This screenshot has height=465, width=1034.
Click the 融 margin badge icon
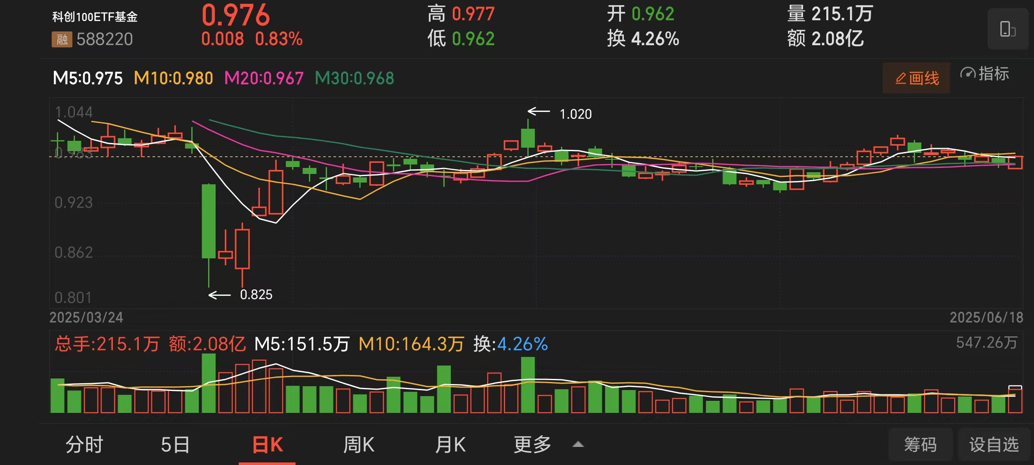(x=62, y=40)
